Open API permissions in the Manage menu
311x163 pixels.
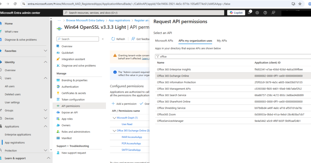point(79,106)
